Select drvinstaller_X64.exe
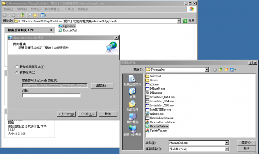This screenshot has height=154, width=259. [x=159, y=101]
